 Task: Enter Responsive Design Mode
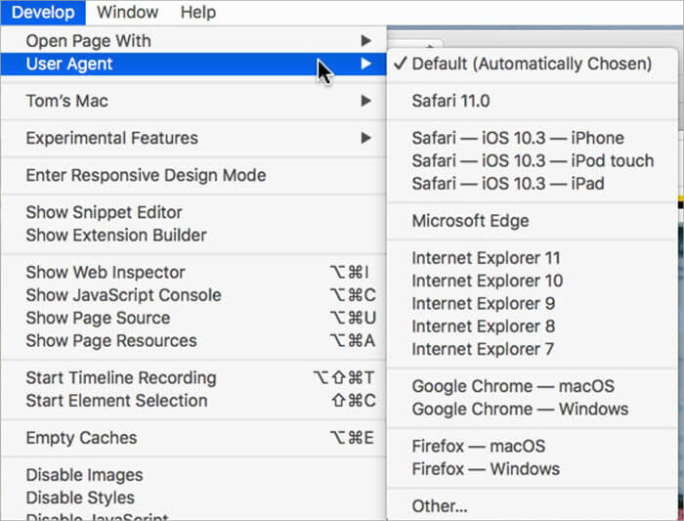pos(146,176)
